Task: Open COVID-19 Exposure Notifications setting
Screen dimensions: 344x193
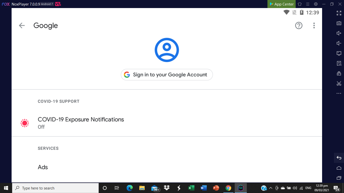Action: 81,123
